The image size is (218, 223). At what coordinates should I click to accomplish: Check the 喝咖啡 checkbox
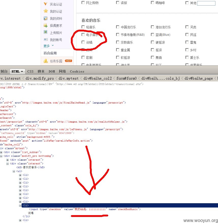(152, 3)
